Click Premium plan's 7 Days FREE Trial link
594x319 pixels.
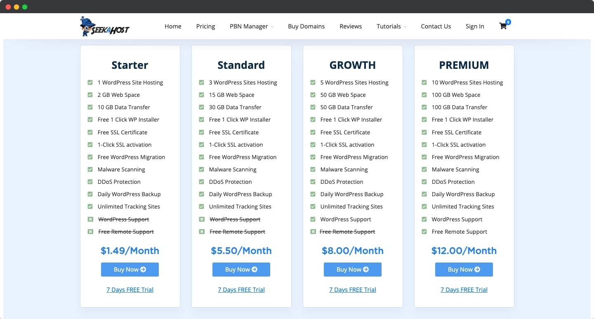tap(464, 290)
